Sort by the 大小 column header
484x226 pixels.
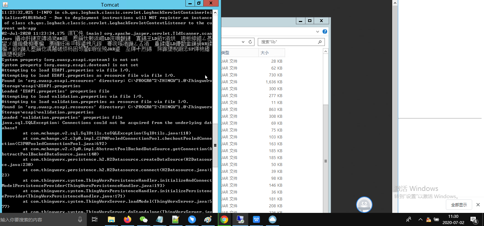[272, 52]
